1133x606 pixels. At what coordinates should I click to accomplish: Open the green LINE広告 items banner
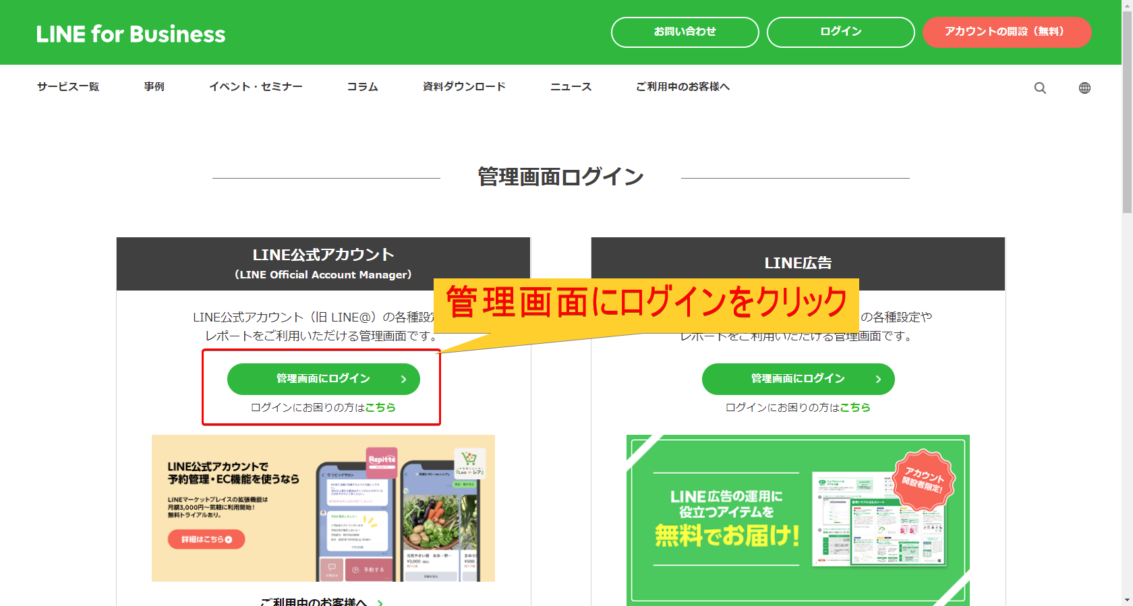pyautogui.click(x=798, y=519)
